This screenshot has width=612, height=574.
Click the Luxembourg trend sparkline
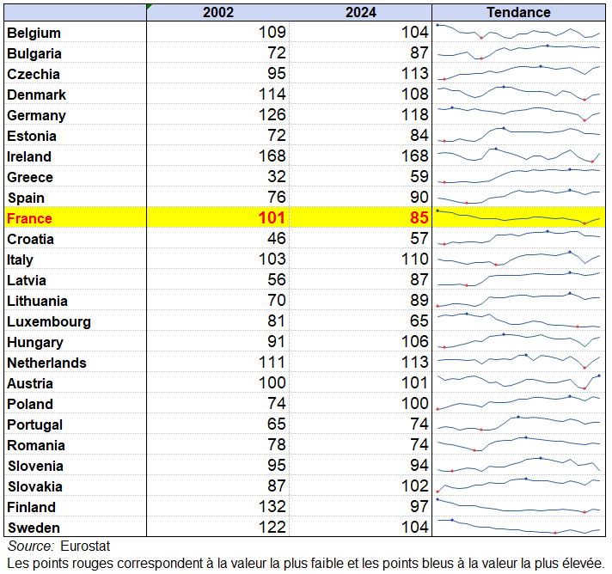click(x=518, y=321)
